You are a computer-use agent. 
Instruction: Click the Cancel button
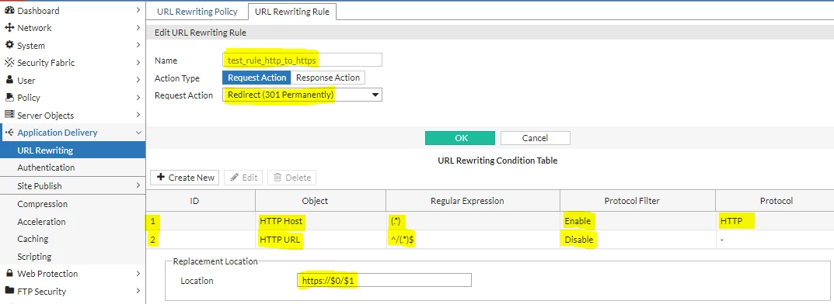tap(535, 138)
